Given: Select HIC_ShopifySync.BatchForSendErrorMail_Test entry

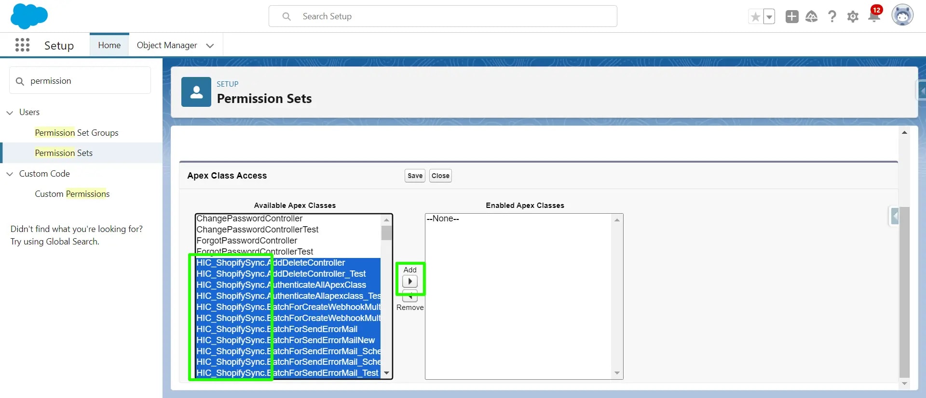Looking at the screenshot, I should click(x=287, y=373).
